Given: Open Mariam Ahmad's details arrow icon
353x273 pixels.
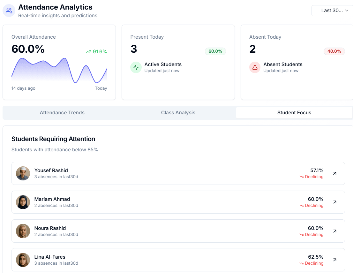Looking at the screenshot, I should tap(334, 202).
